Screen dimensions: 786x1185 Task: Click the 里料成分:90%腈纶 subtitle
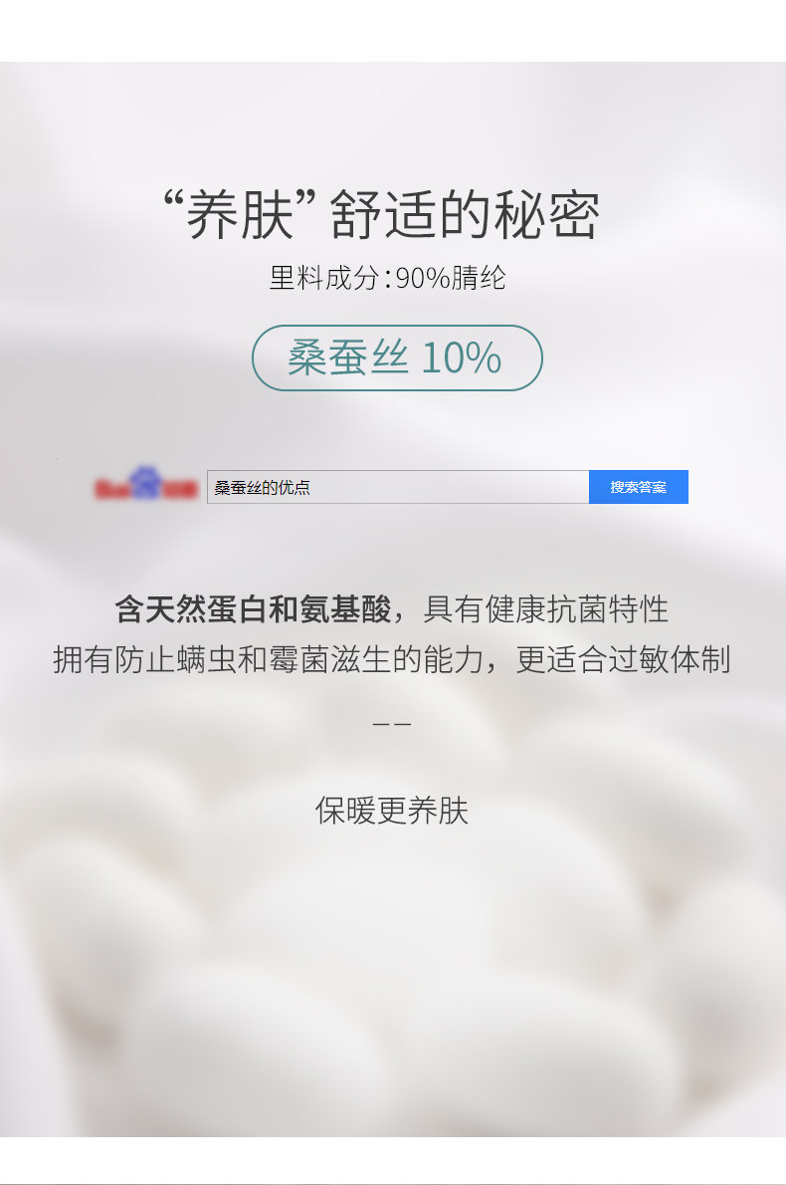pyautogui.click(x=388, y=278)
